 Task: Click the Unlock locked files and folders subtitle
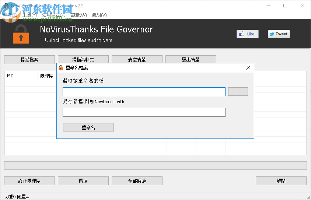point(78,40)
